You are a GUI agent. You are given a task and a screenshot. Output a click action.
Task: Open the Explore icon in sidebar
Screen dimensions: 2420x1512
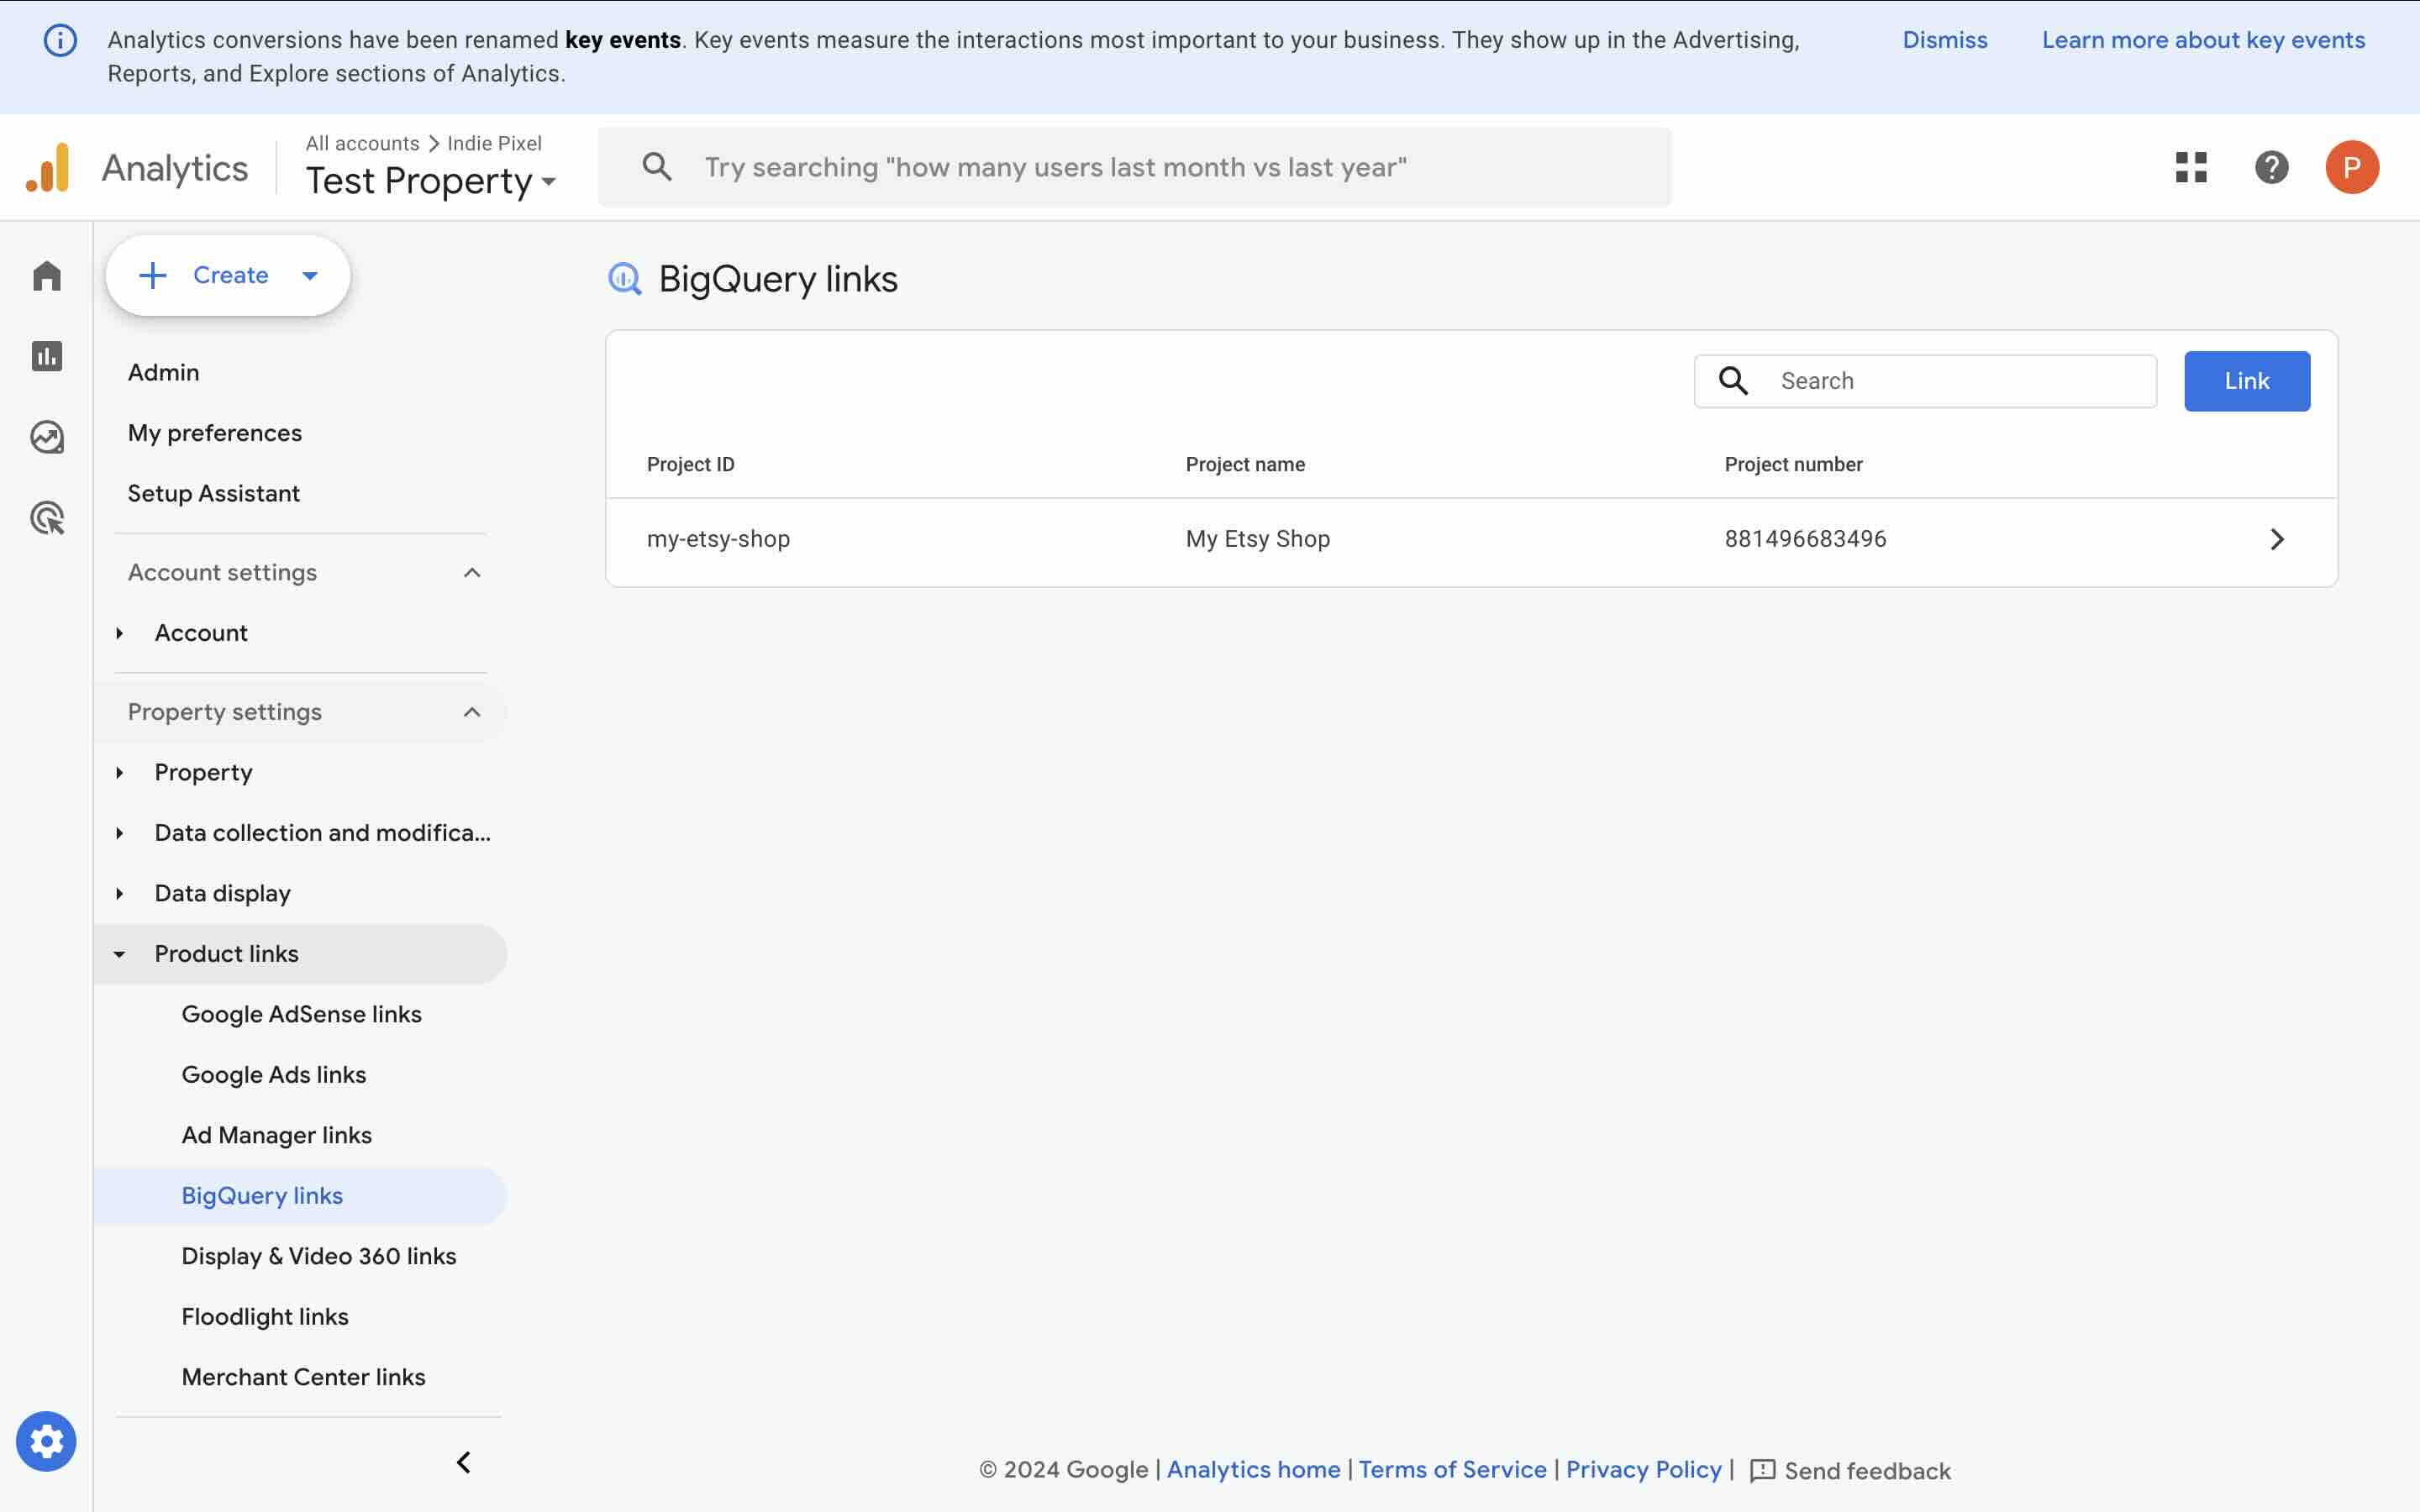pyautogui.click(x=47, y=437)
